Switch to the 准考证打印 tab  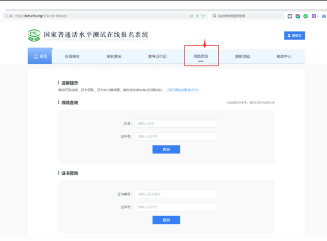coord(157,56)
